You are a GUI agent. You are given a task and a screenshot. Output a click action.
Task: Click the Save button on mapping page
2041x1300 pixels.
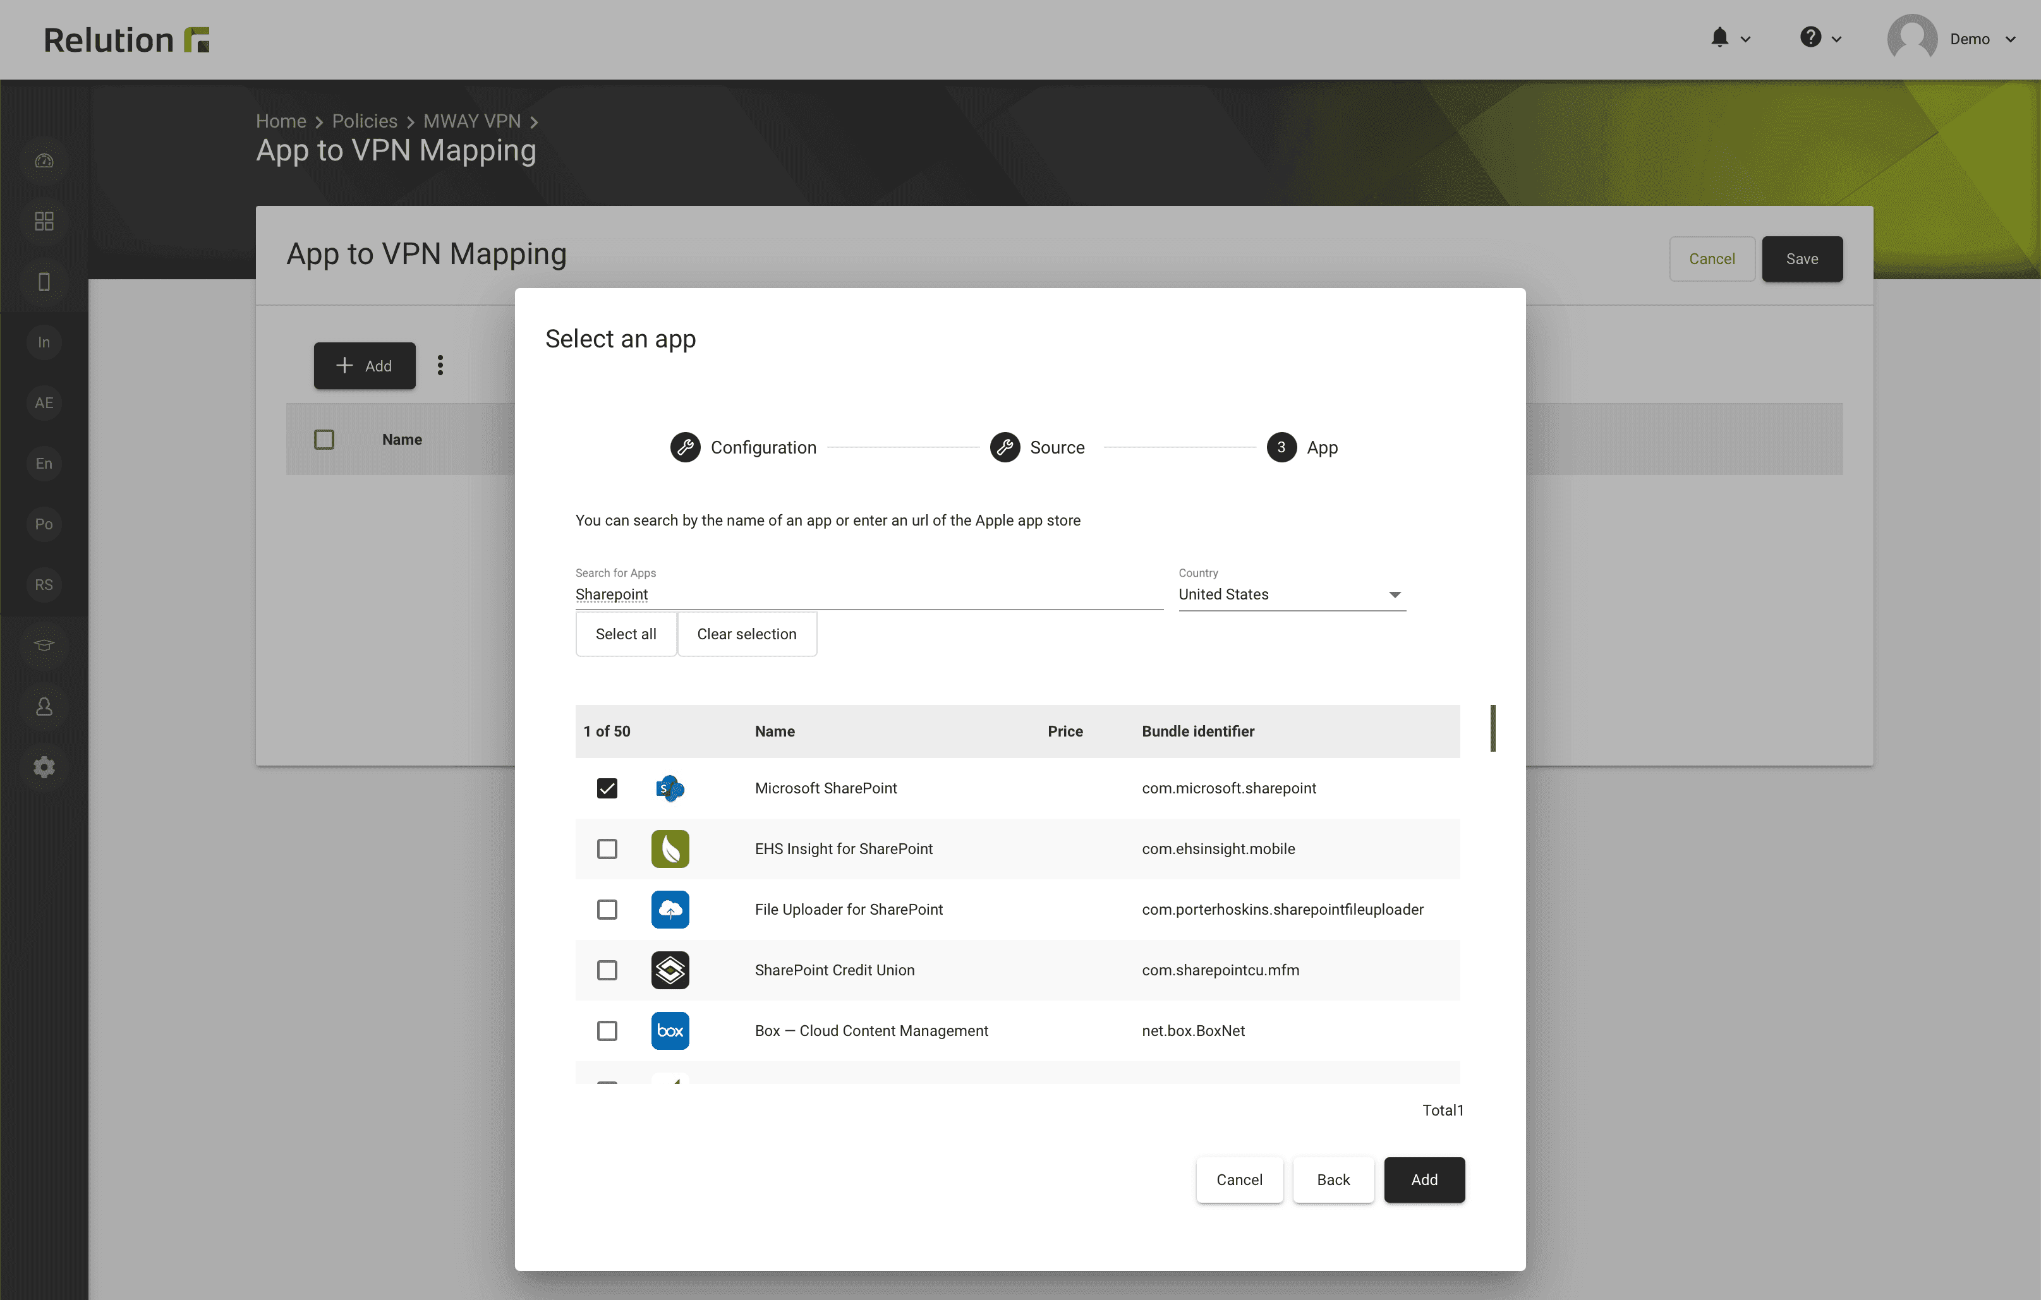pos(1802,258)
